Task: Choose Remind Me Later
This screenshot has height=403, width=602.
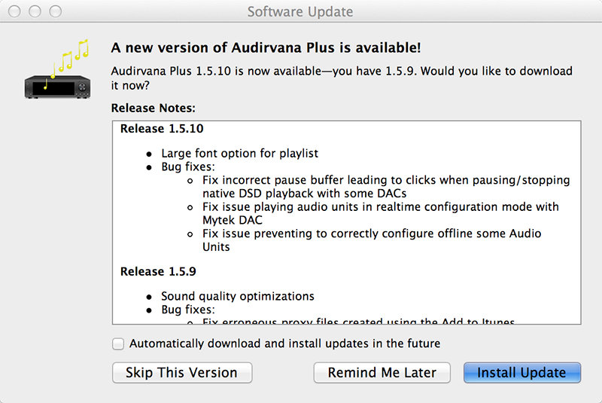Action: (382, 373)
